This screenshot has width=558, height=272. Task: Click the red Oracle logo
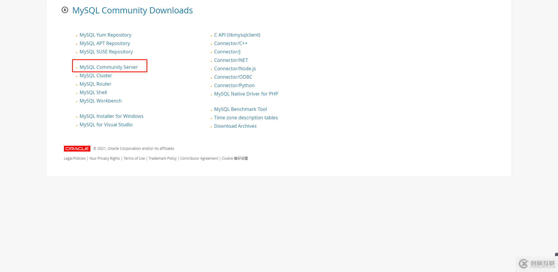coord(77,149)
